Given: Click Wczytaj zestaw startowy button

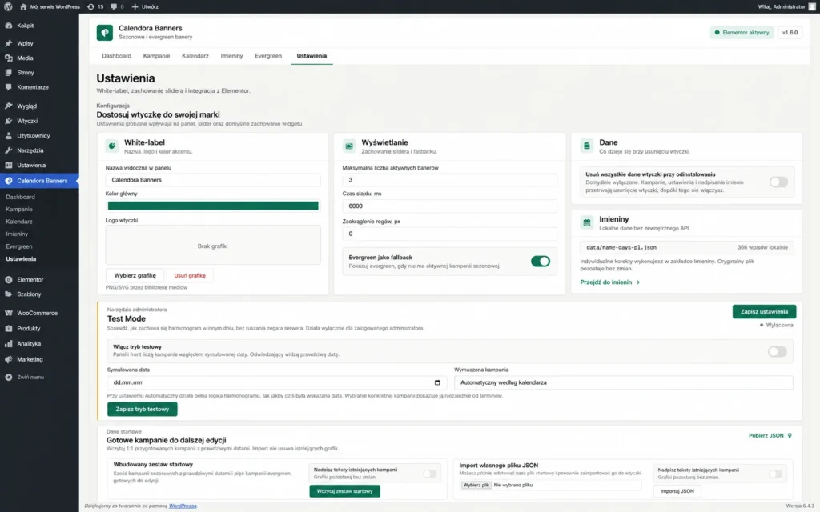Looking at the screenshot, I should coord(344,491).
